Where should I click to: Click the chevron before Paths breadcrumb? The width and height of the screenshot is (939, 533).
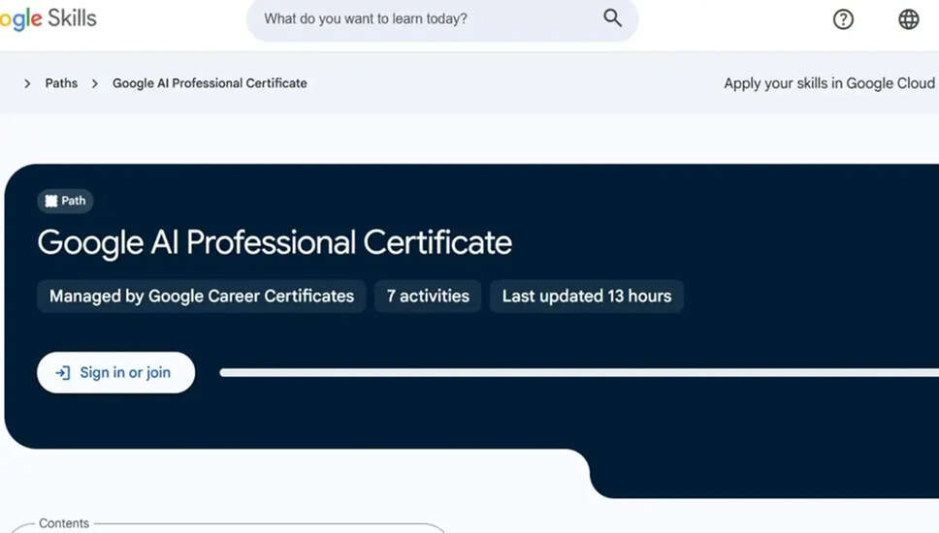click(27, 83)
